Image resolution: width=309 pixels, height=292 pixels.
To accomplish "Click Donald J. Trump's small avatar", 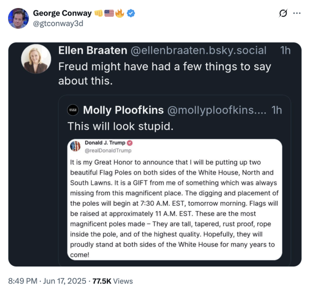I will point(76,146).
